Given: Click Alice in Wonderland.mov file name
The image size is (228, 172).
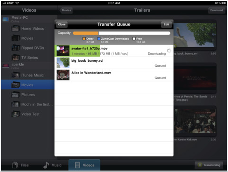Looking at the screenshot, I should pyautogui.click(x=91, y=73).
